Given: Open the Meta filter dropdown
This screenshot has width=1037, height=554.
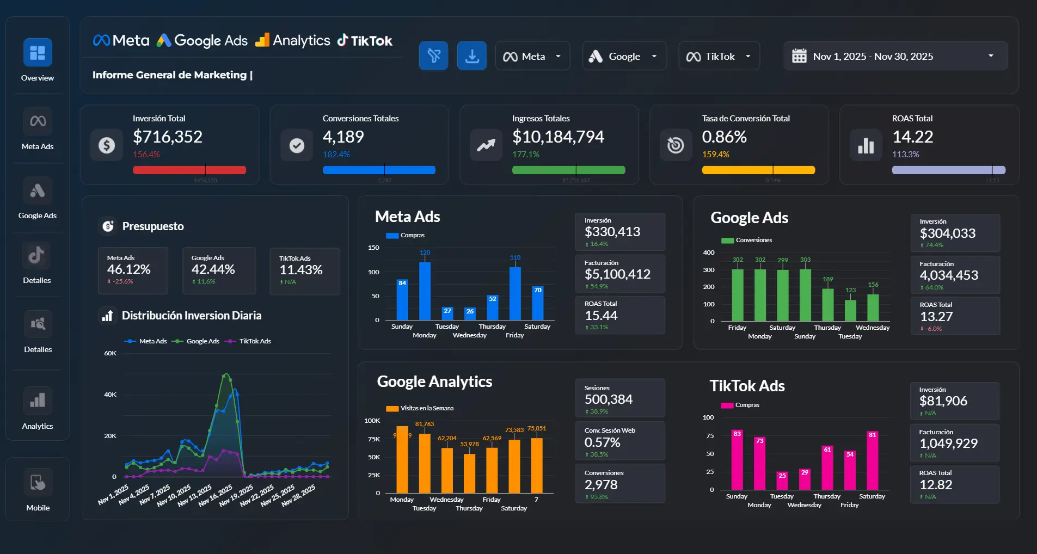Looking at the screenshot, I should [x=532, y=56].
